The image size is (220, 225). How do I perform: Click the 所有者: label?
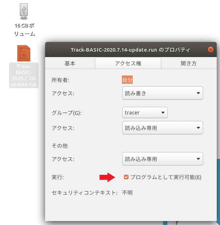coord(60,80)
